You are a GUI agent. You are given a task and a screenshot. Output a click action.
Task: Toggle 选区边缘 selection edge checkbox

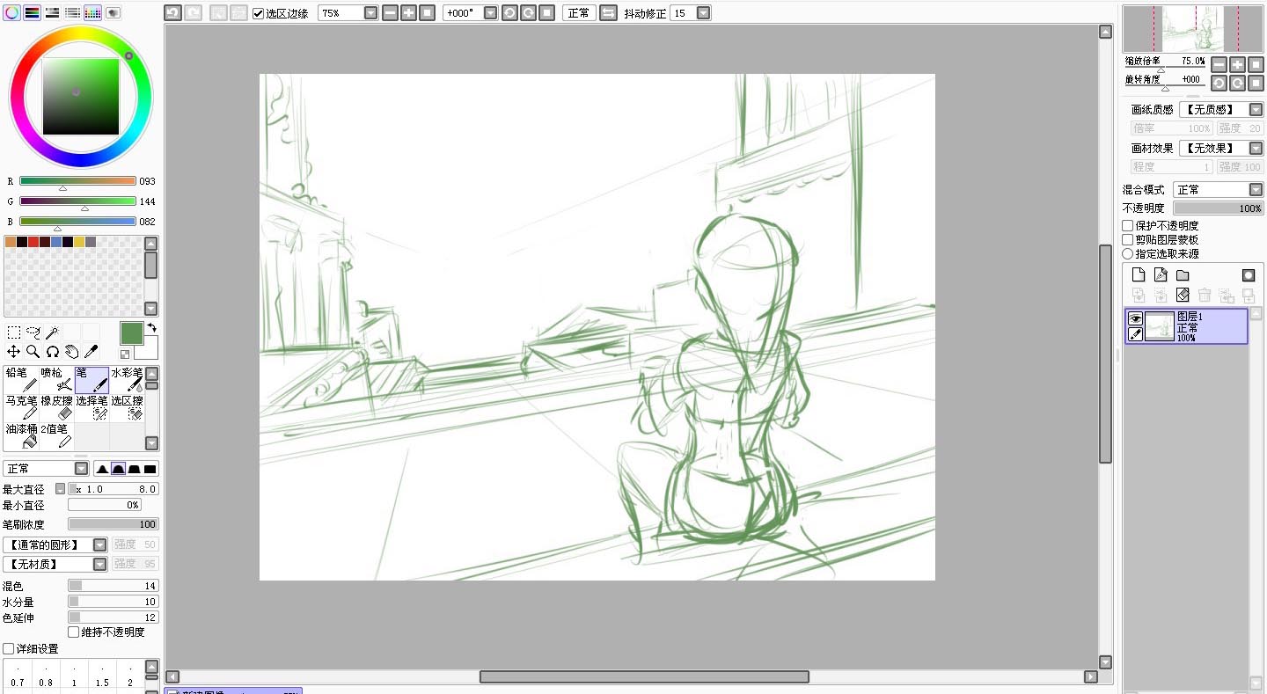[x=258, y=13]
